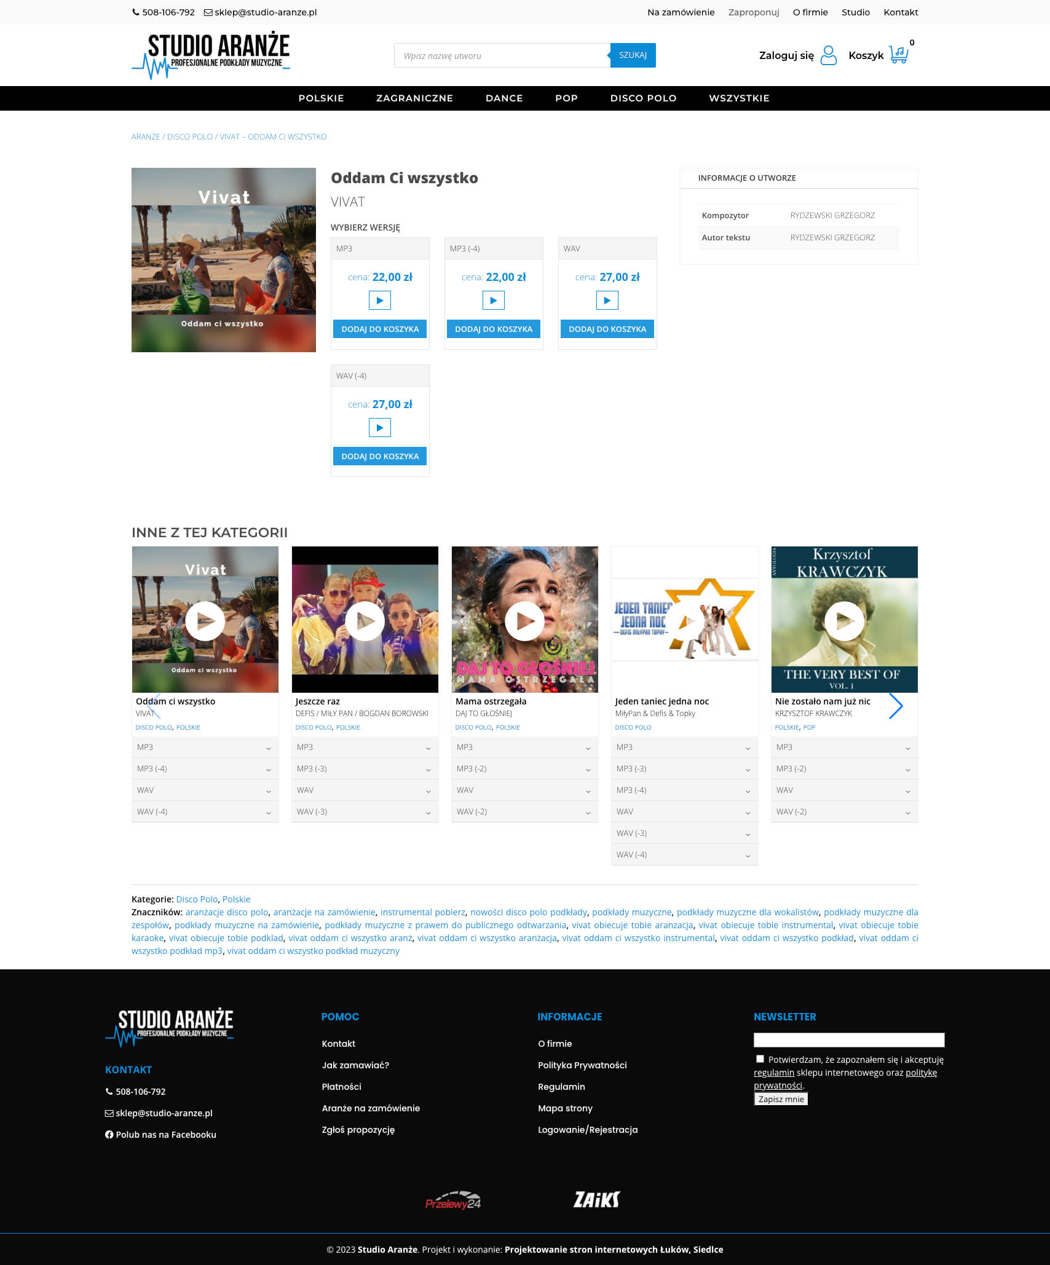This screenshot has width=1050, height=1265.
Task: Expand WAV (-4) option under Jeden taniec jedna noc
Action: tap(684, 855)
